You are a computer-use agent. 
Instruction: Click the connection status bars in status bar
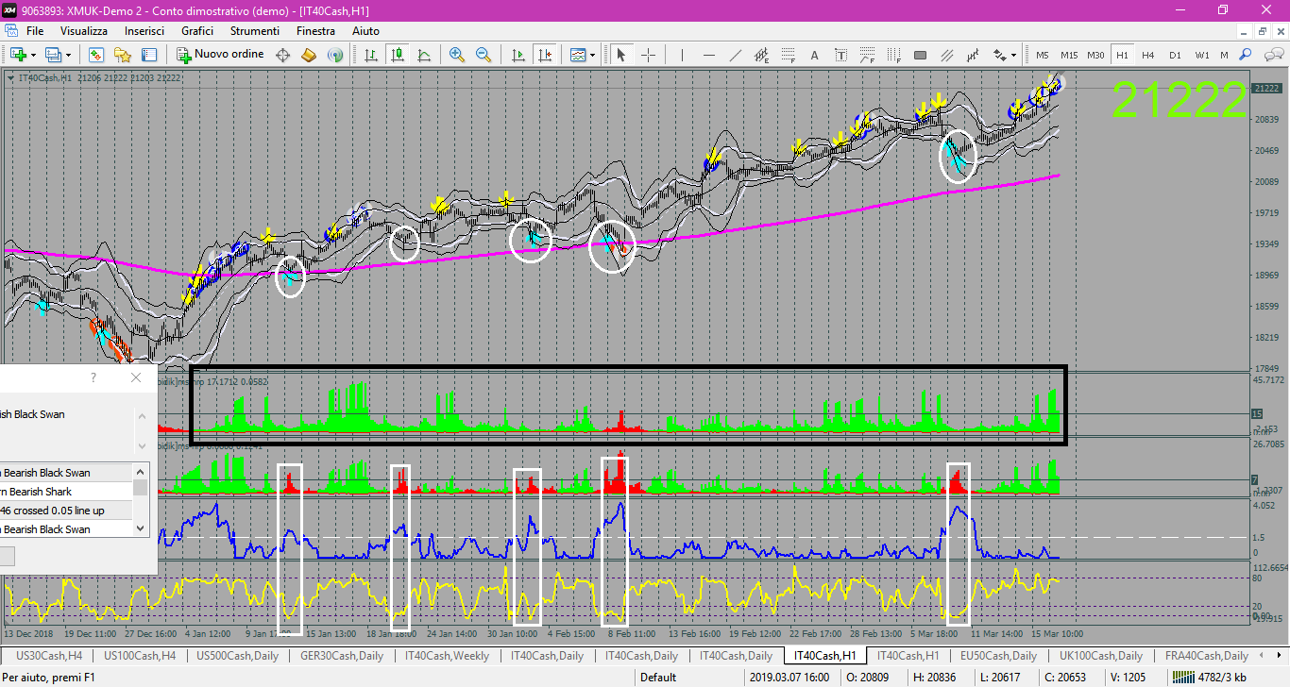[x=1182, y=677]
